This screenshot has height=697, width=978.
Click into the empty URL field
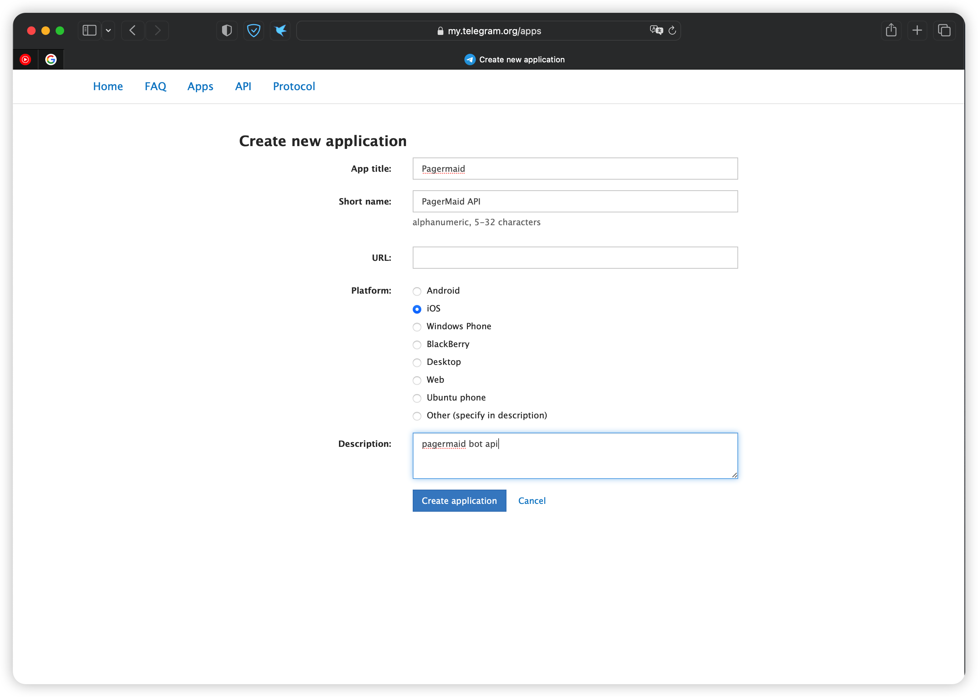[575, 258]
